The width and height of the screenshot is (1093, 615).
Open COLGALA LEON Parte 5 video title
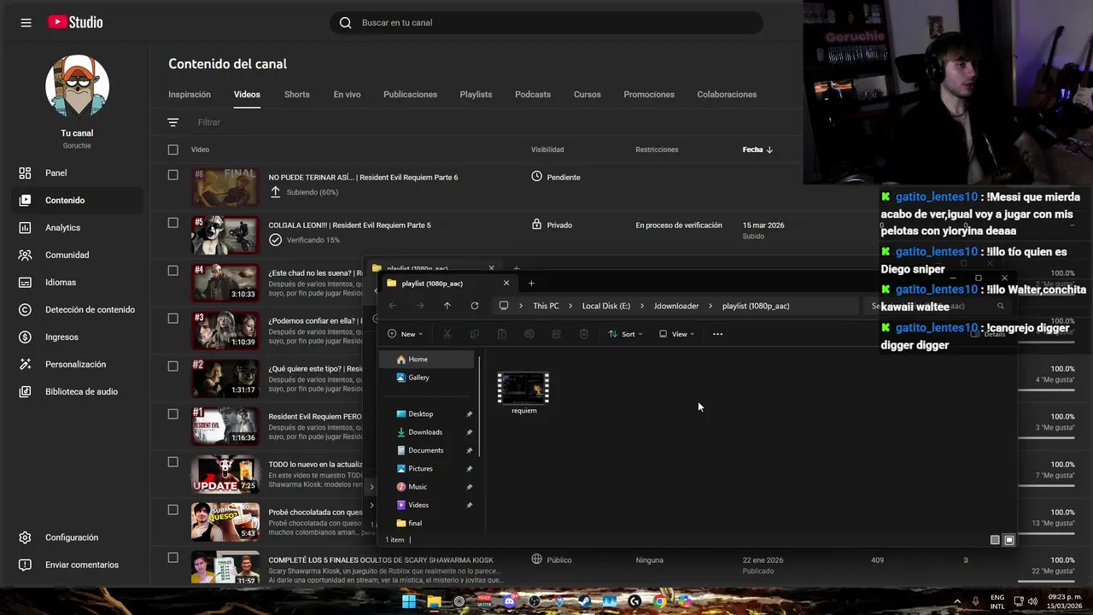349,225
